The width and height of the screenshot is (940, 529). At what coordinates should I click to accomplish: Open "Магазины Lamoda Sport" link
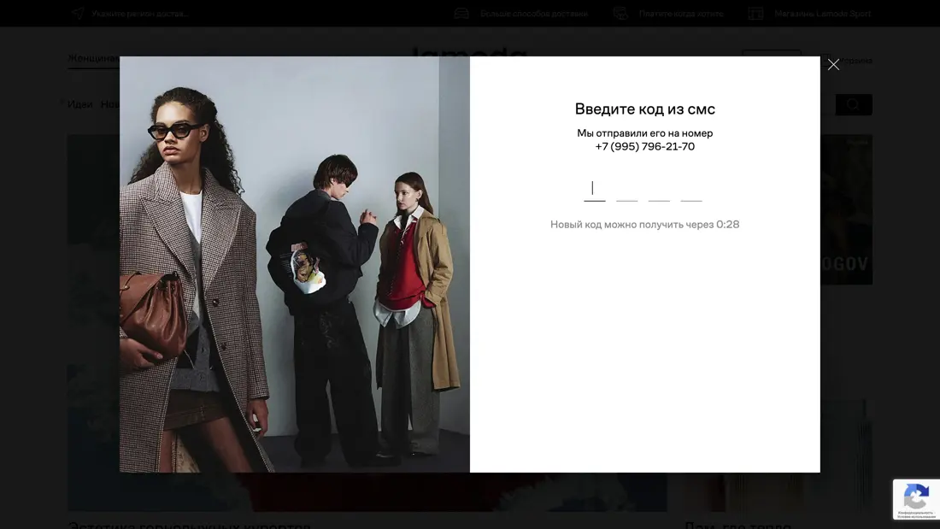pos(822,14)
